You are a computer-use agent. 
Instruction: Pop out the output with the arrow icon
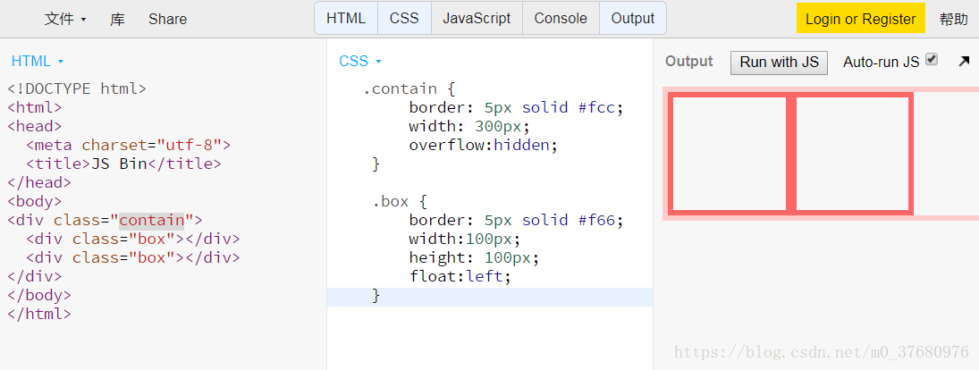point(964,61)
